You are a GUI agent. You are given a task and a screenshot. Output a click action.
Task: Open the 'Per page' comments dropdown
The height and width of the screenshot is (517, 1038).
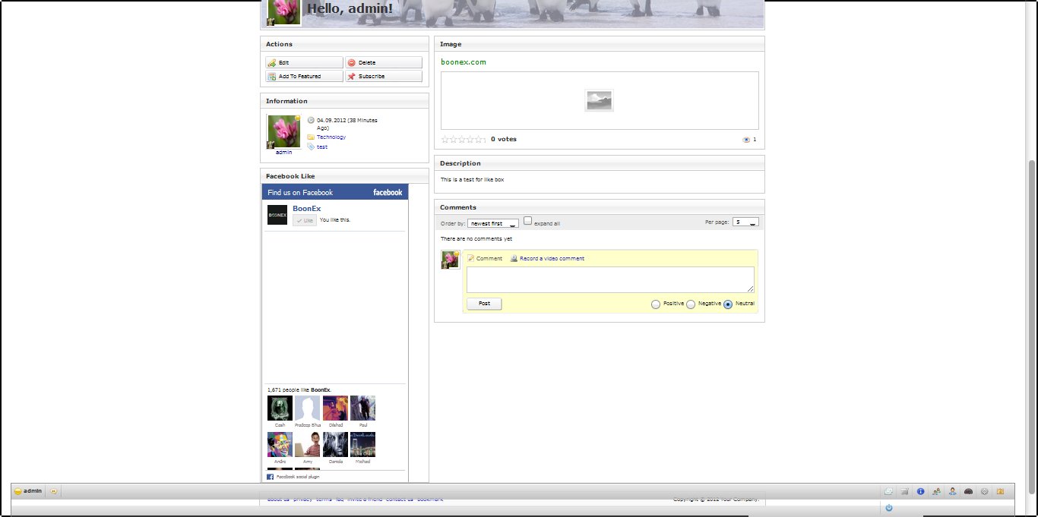coord(745,222)
